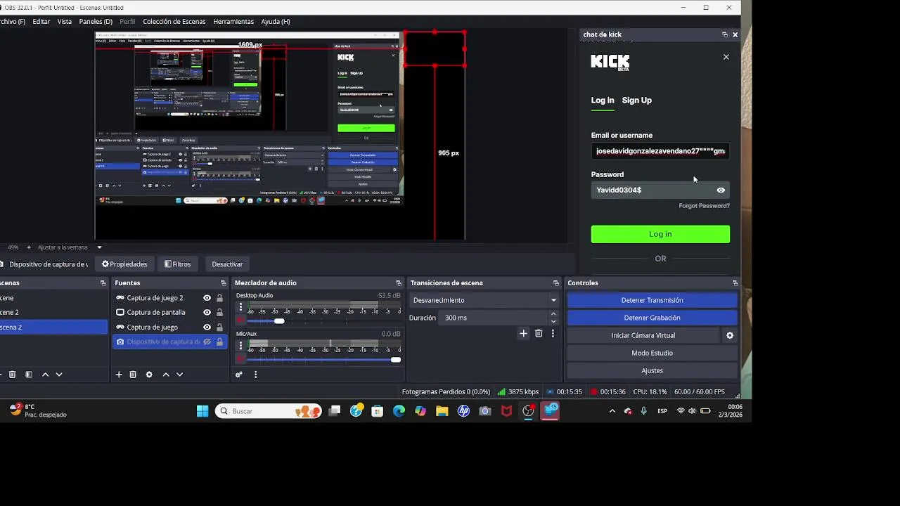Open Herramientas menu
This screenshot has width=900, height=506.
(x=233, y=22)
